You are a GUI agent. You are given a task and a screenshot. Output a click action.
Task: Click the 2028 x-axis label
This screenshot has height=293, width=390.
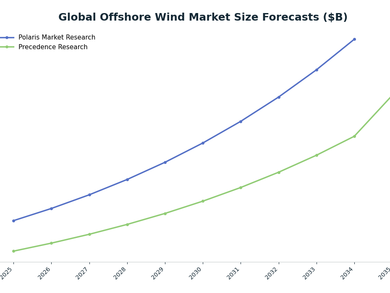coord(120,273)
